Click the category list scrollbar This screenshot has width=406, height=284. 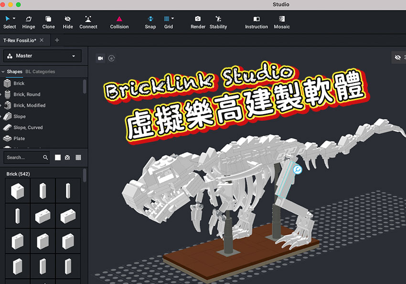pyautogui.click(x=85, y=86)
